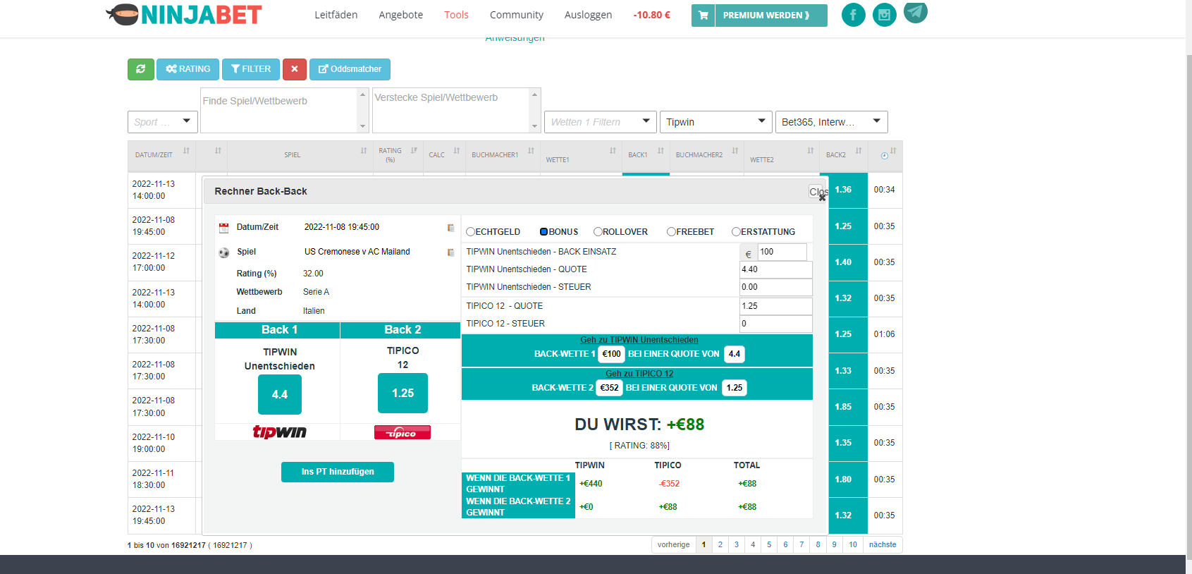Click the shopping cart icon

(x=703, y=16)
